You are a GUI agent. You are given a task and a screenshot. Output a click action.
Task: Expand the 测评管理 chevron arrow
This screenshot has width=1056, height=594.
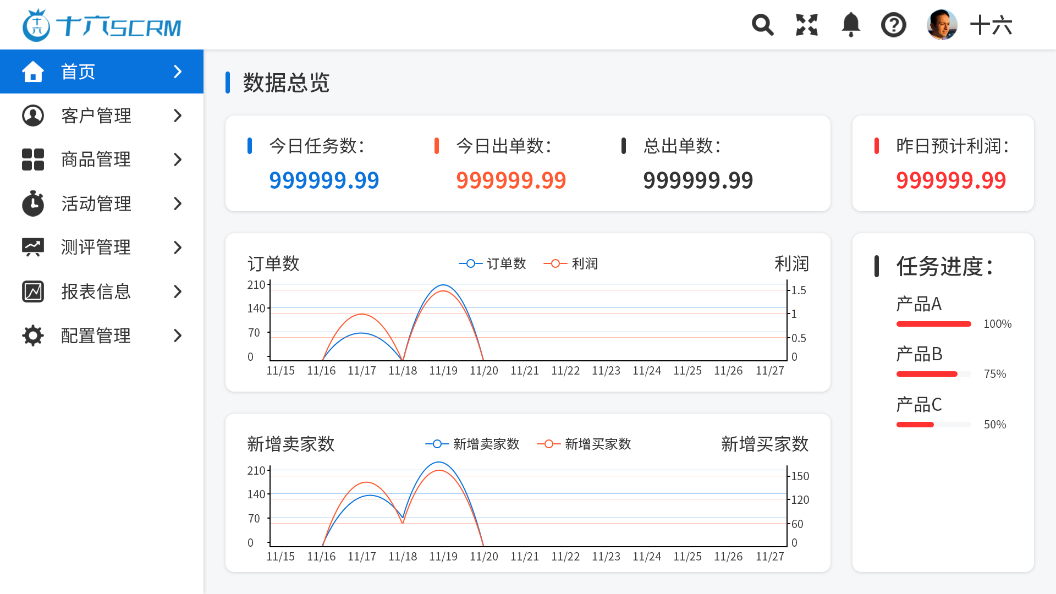coord(177,248)
